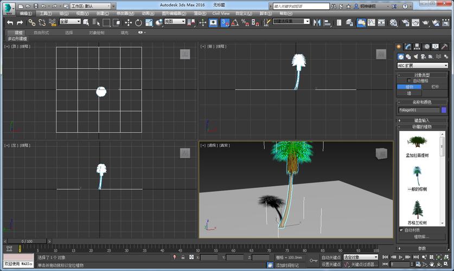454x271 pixels.
Task: Open the 修改器(M) menu
Action: [x=125, y=14]
